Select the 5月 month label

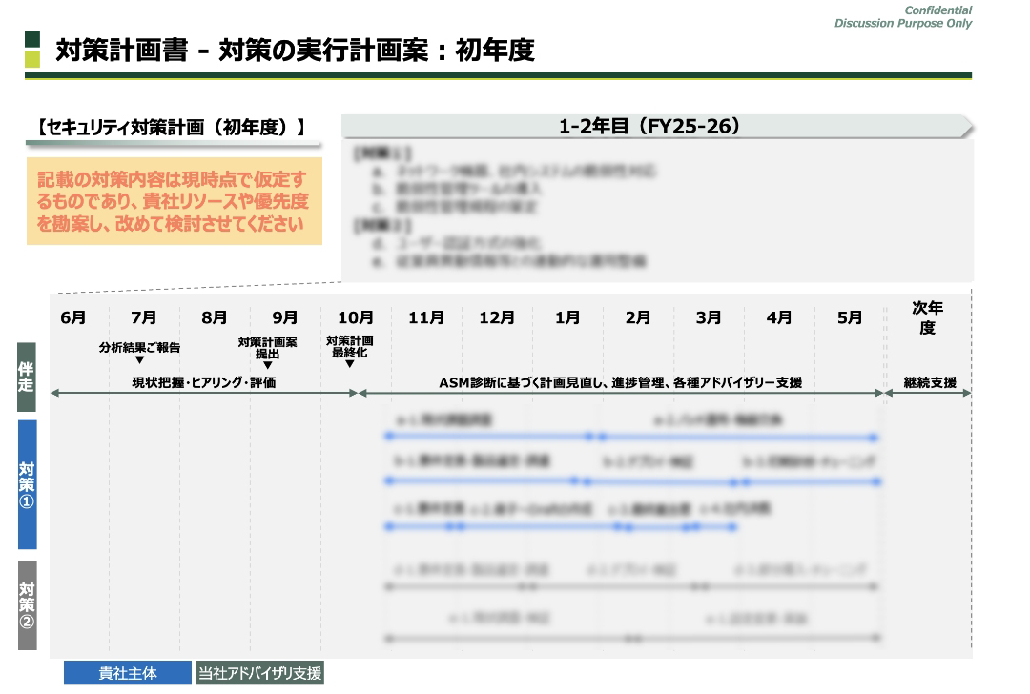click(850, 317)
